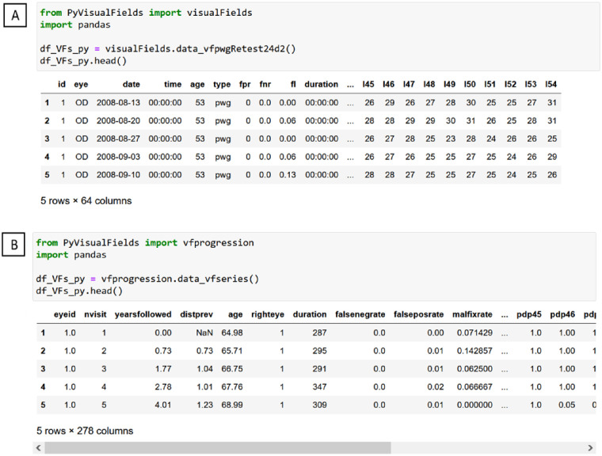Click the 'nvisit' column header
Viewport: 602px width, 456px height.
click(x=95, y=315)
